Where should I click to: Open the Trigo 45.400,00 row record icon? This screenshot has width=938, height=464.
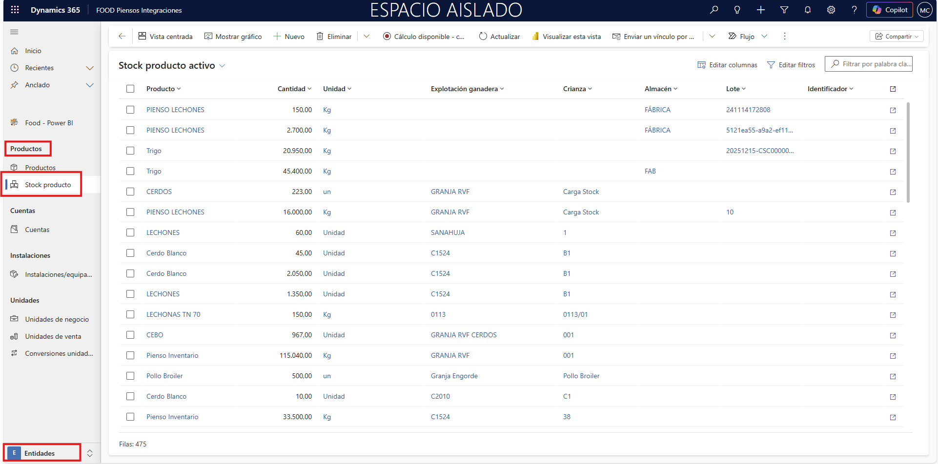pos(893,172)
